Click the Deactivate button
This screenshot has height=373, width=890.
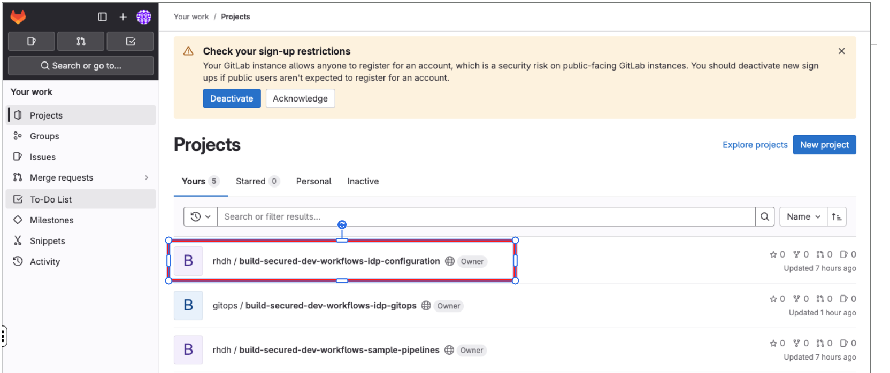tap(232, 98)
